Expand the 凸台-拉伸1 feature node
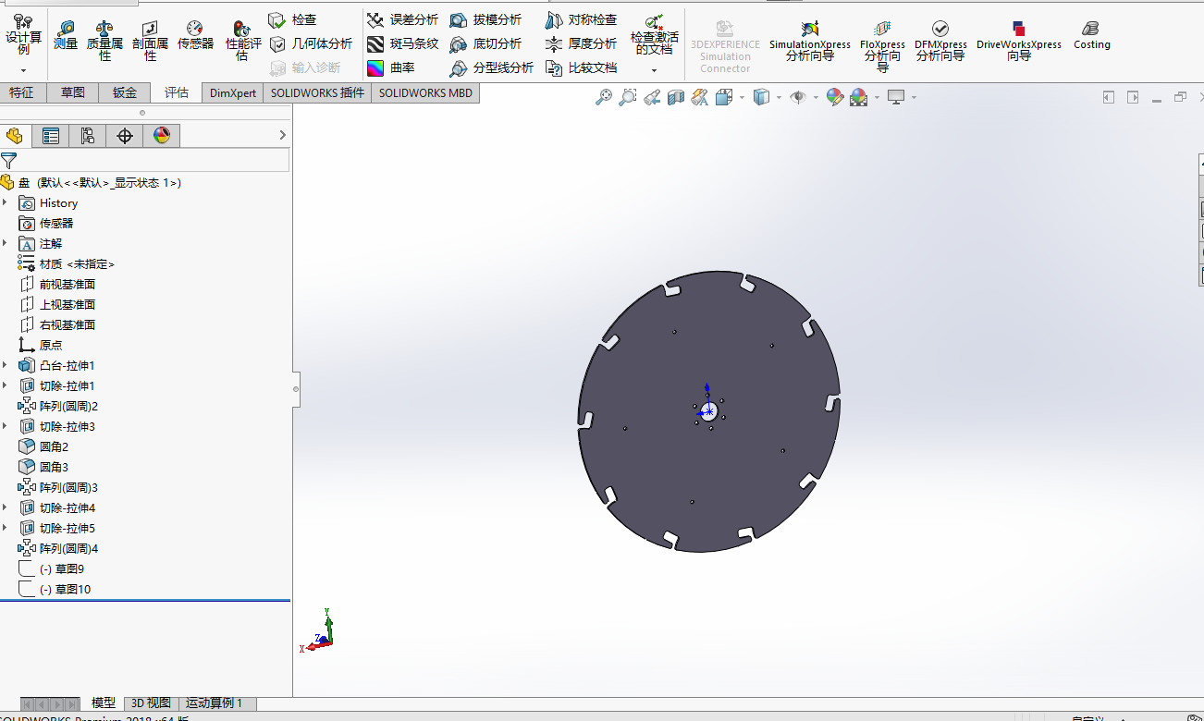Viewport: 1204px width, 721px height. coord(6,366)
